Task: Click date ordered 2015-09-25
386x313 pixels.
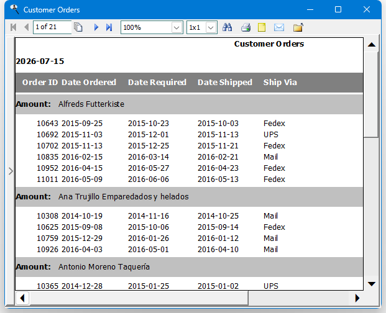Action: 82,123
